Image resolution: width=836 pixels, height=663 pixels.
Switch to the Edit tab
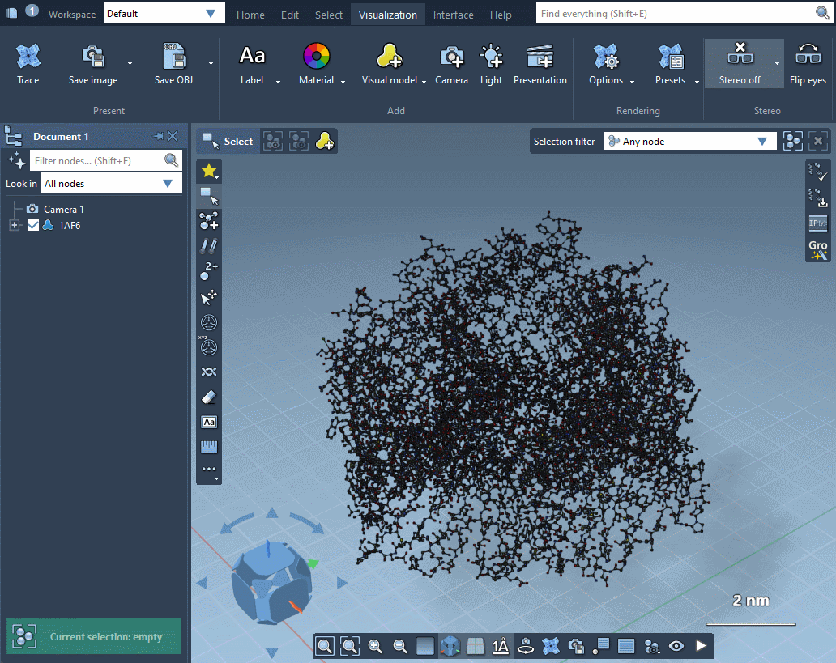point(290,15)
